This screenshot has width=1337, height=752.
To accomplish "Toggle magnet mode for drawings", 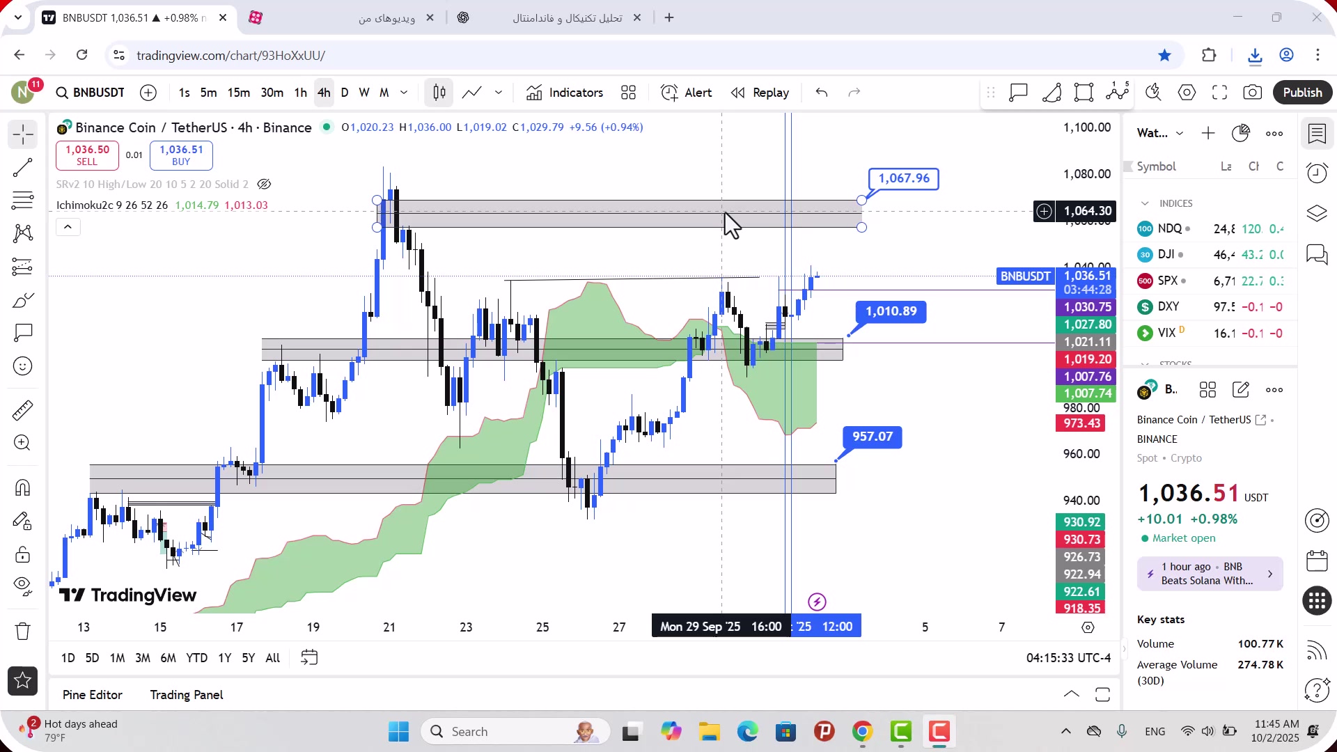I will (x=23, y=487).
